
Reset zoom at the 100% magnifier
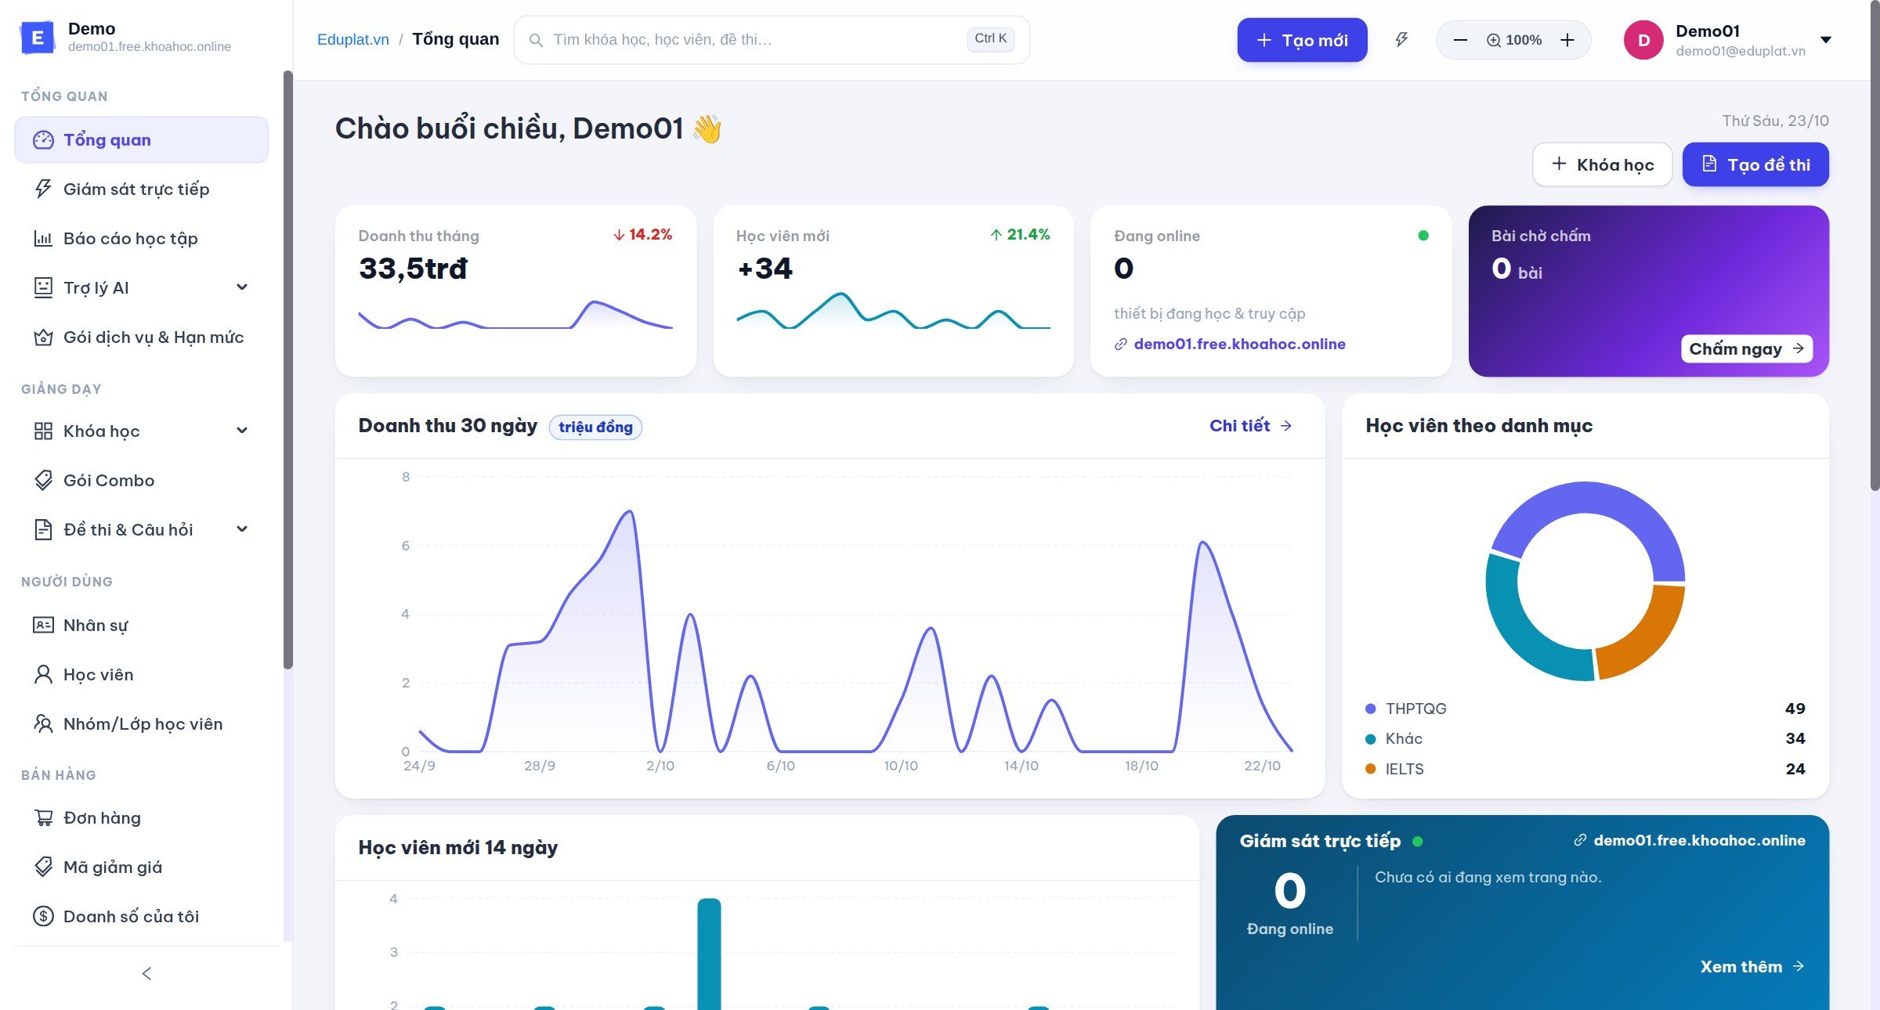[x=1514, y=40]
